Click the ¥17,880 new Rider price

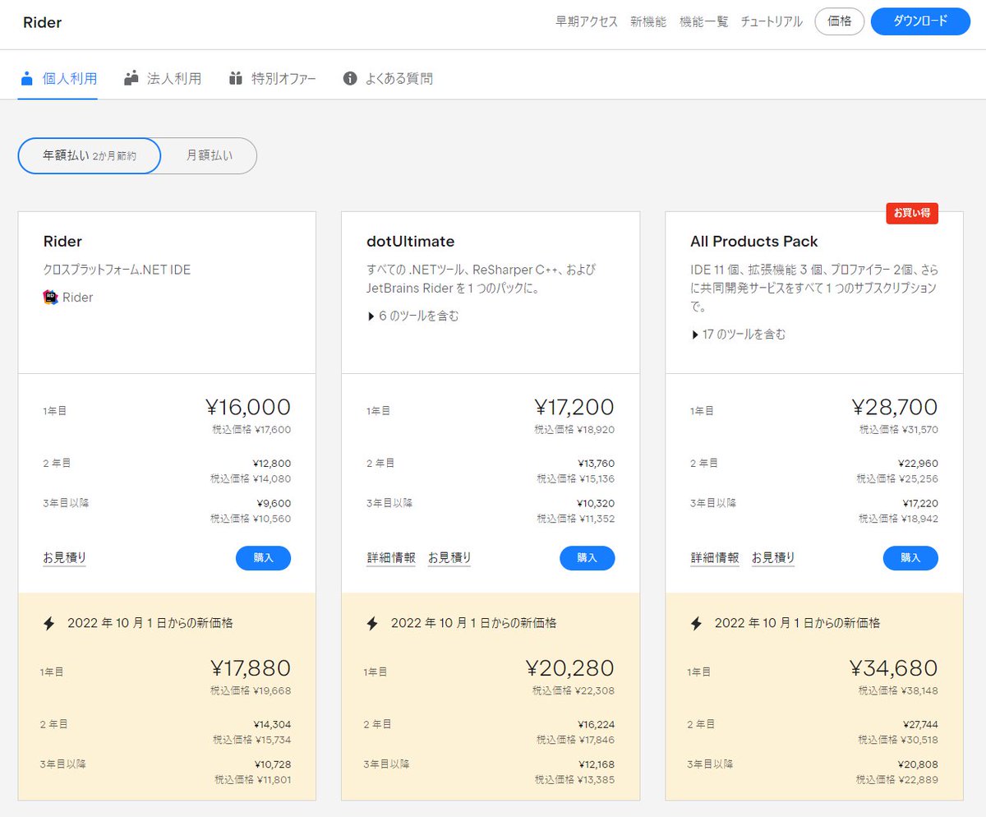tap(251, 669)
